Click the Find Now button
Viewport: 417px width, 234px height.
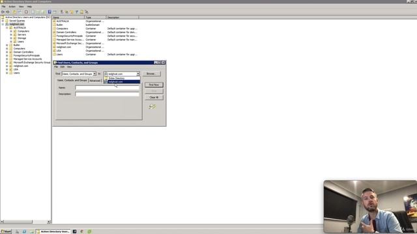(x=154, y=85)
